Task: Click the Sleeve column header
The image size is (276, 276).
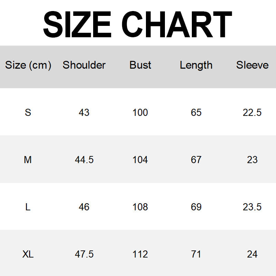Action: (x=252, y=65)
